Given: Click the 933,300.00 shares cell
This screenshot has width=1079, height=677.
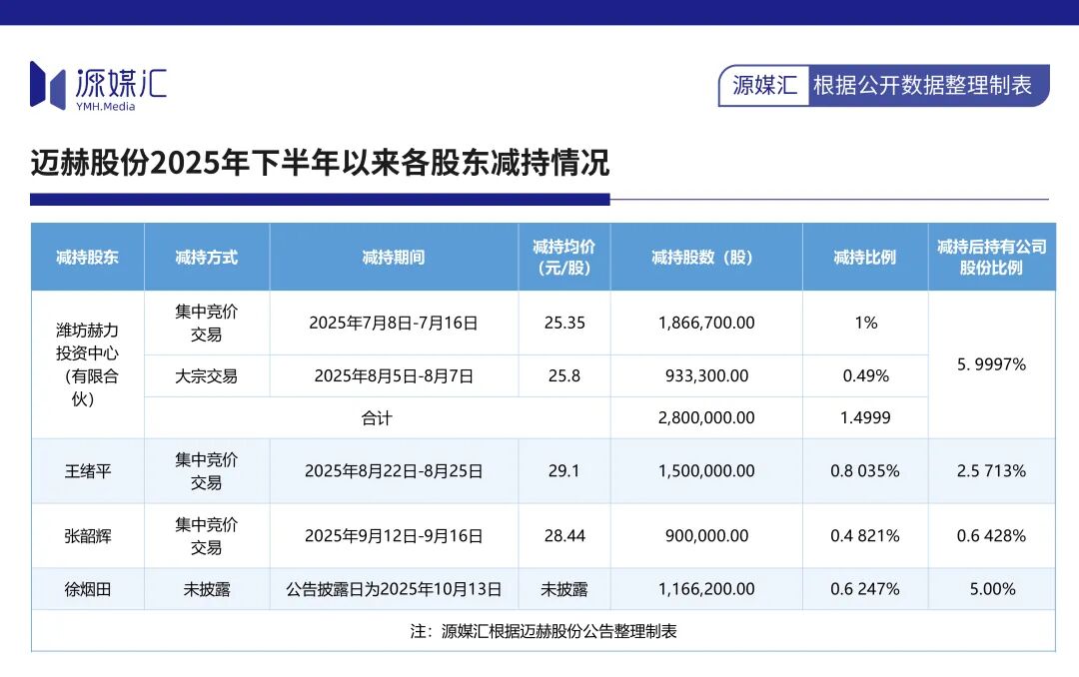Looking at the screenshot, I should 706,376.
